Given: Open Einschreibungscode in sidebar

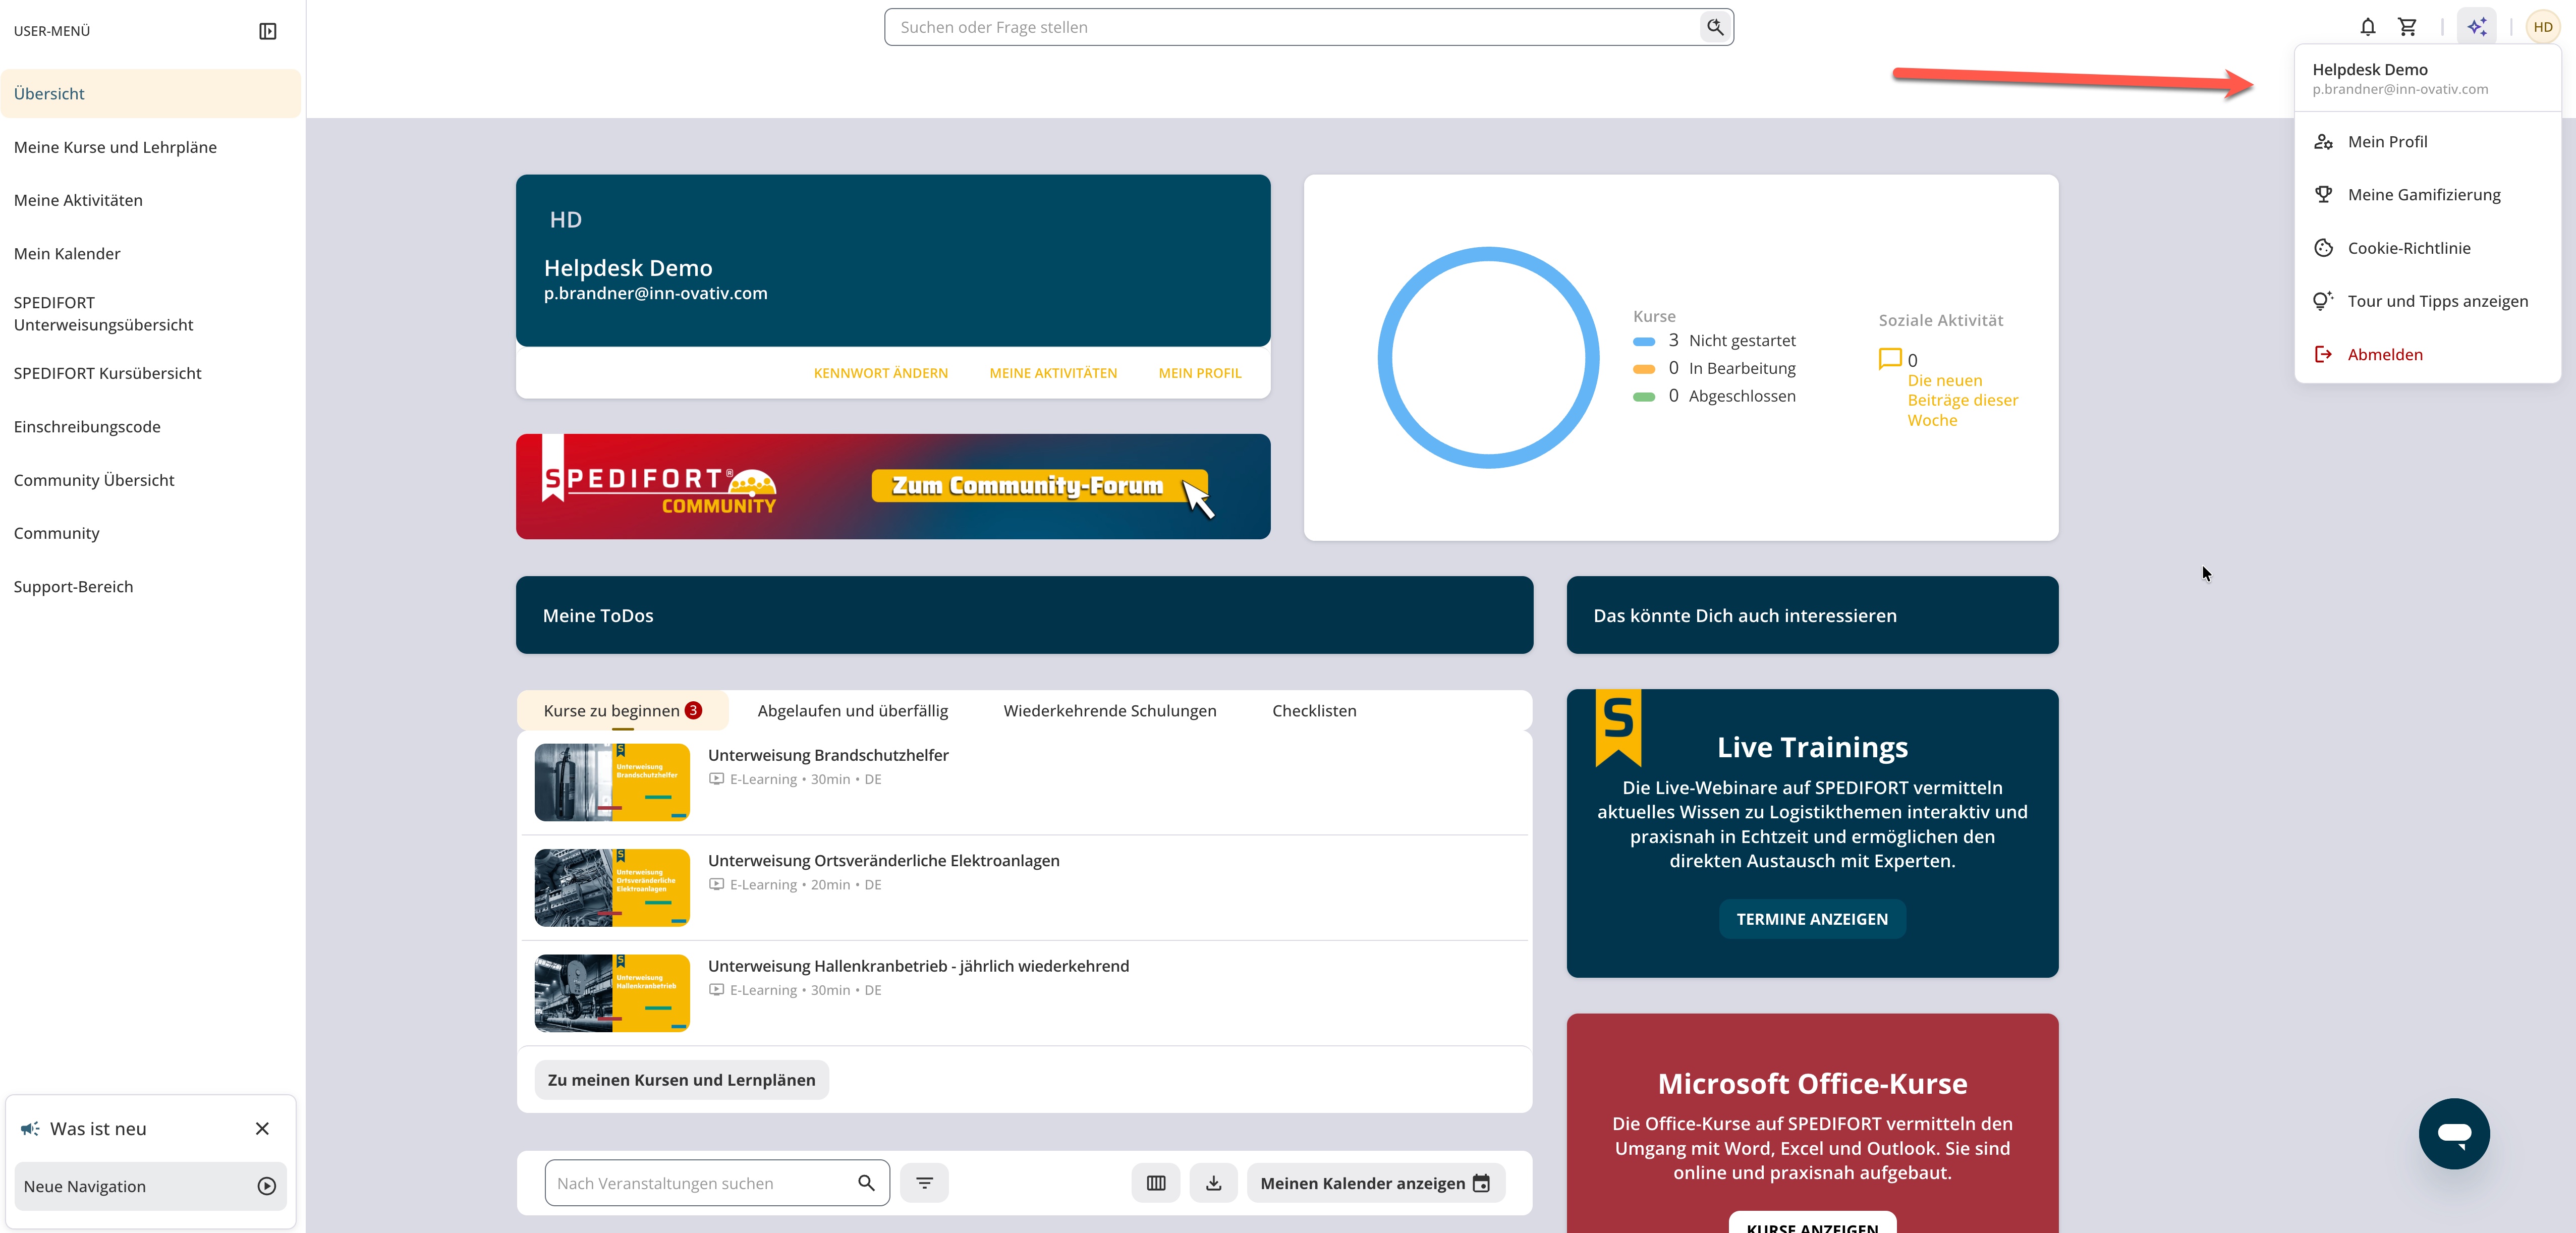Looking at the screenshot, I should point(150,426).
